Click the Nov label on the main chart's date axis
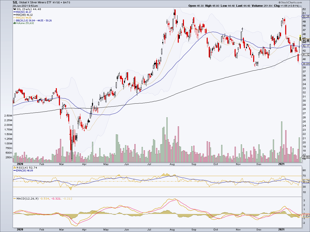This screenshot has width=310, height=232. (238, 164)
